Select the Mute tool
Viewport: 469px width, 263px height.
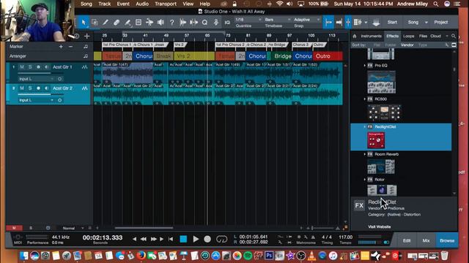point(139,23)
